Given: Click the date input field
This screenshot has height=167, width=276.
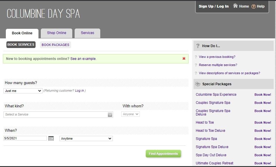Looking at the screenshot, I should [25, 138].
